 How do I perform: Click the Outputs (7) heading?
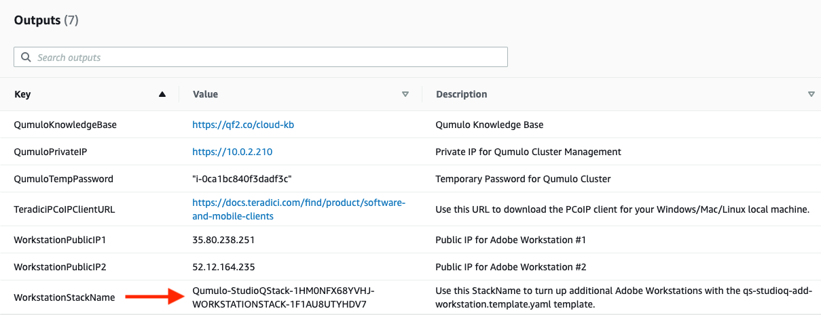pyautogui.click(x=46, y=20)
